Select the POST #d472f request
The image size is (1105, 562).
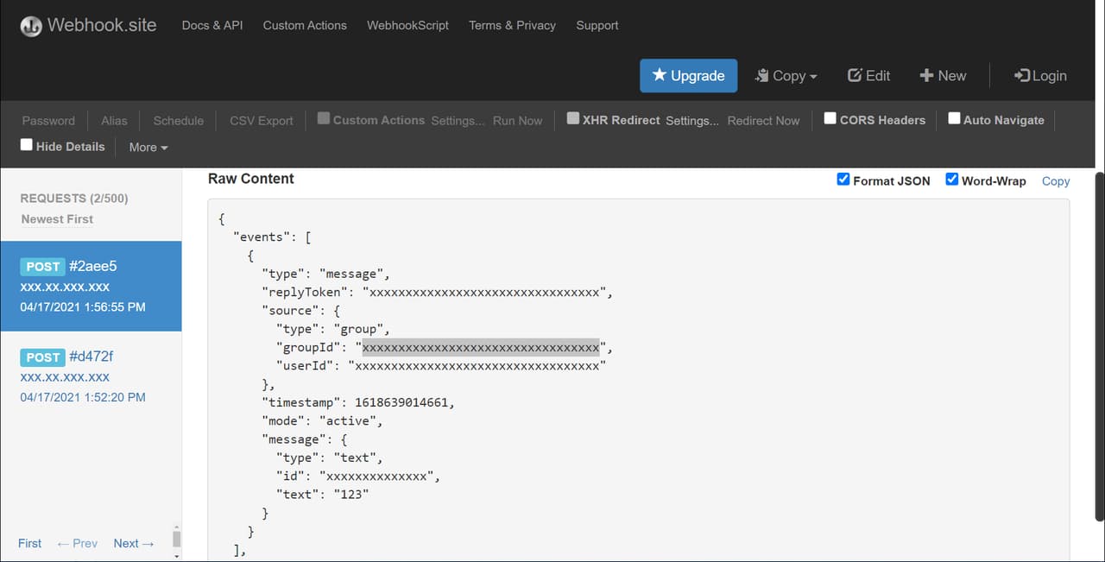[x=91, y=376]
